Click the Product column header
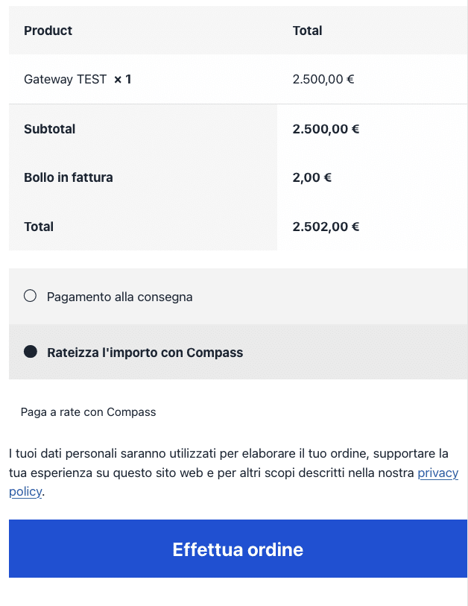468x606 pixels. (x=48, y=31)
